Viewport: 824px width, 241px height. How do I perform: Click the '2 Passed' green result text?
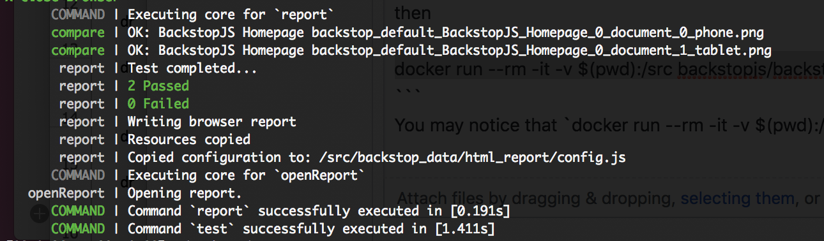click(158, 85)
